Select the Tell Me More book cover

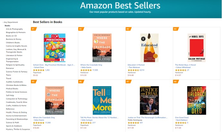point(102,100)
